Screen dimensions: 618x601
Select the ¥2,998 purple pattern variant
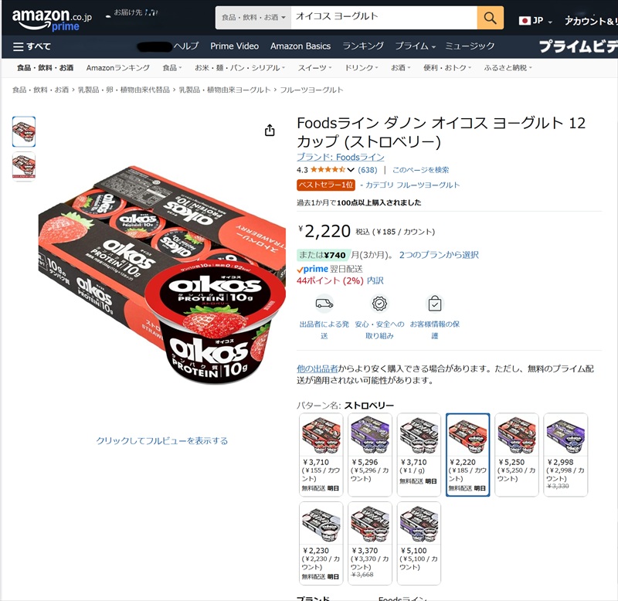coord(565,454)
